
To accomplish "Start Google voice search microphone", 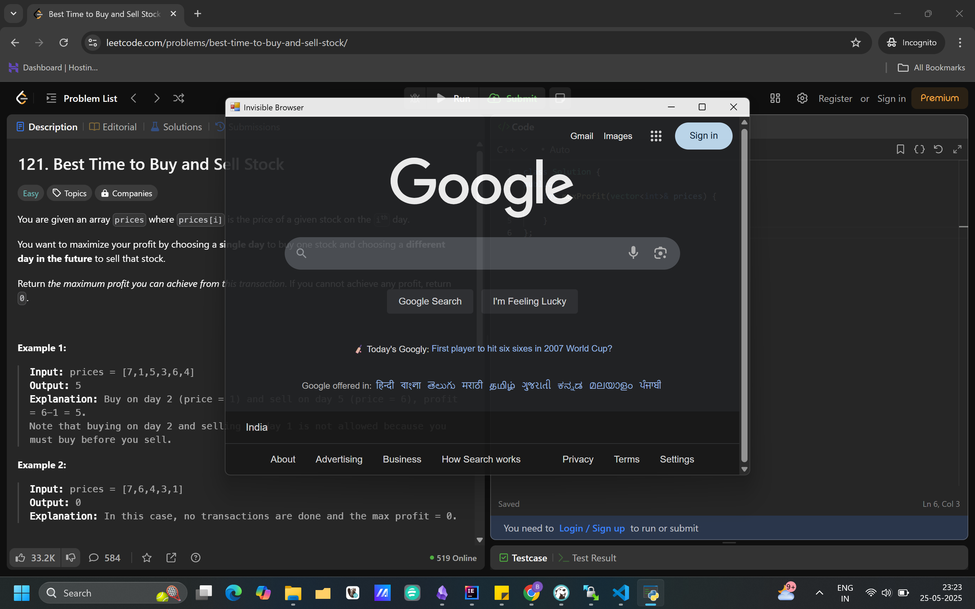I will point(633,253).
